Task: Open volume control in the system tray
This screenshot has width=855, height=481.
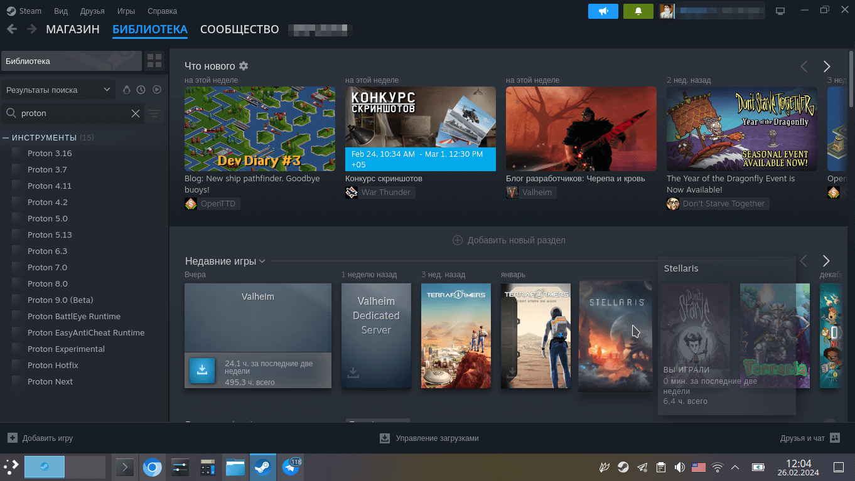Action: point(679,467)
